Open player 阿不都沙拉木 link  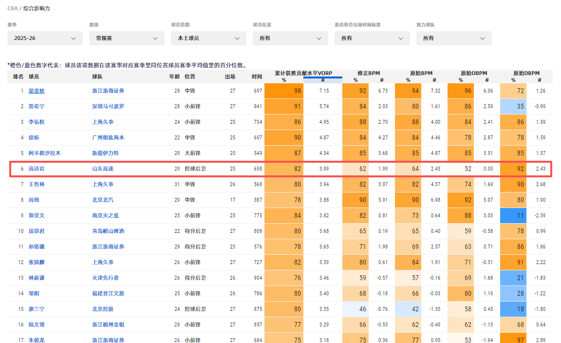(x=45, y=153)
